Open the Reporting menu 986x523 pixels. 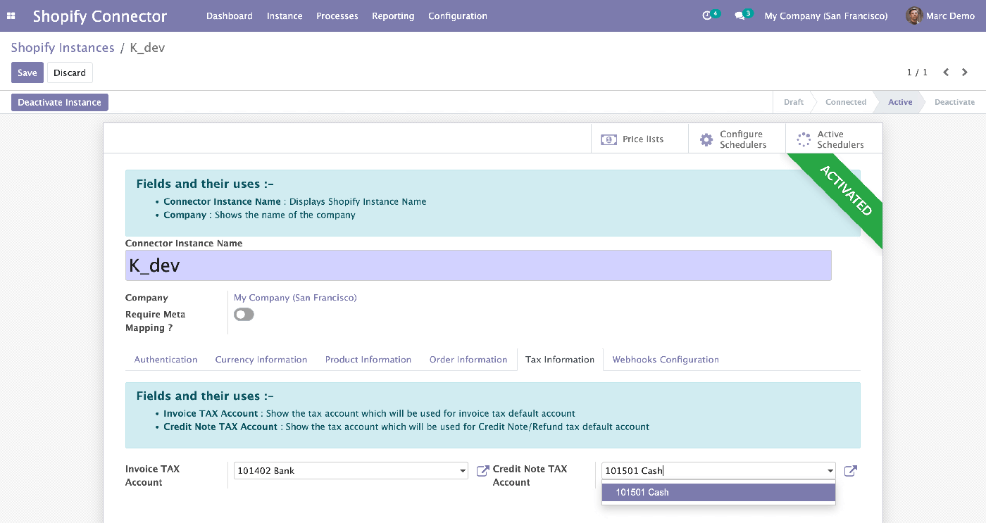pyautogui.click(x=393, y=15)
